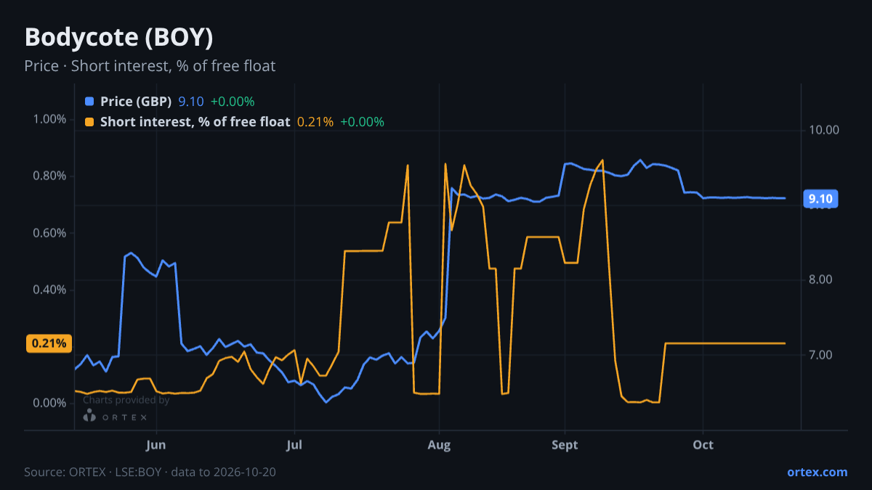Click the subtitle Price · Short interest, % of free float
The image size is (872, 490).
pos(150,66)
